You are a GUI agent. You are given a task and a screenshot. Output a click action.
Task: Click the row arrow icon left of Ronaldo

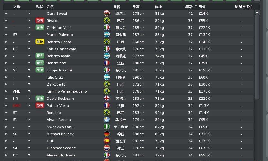6,113
